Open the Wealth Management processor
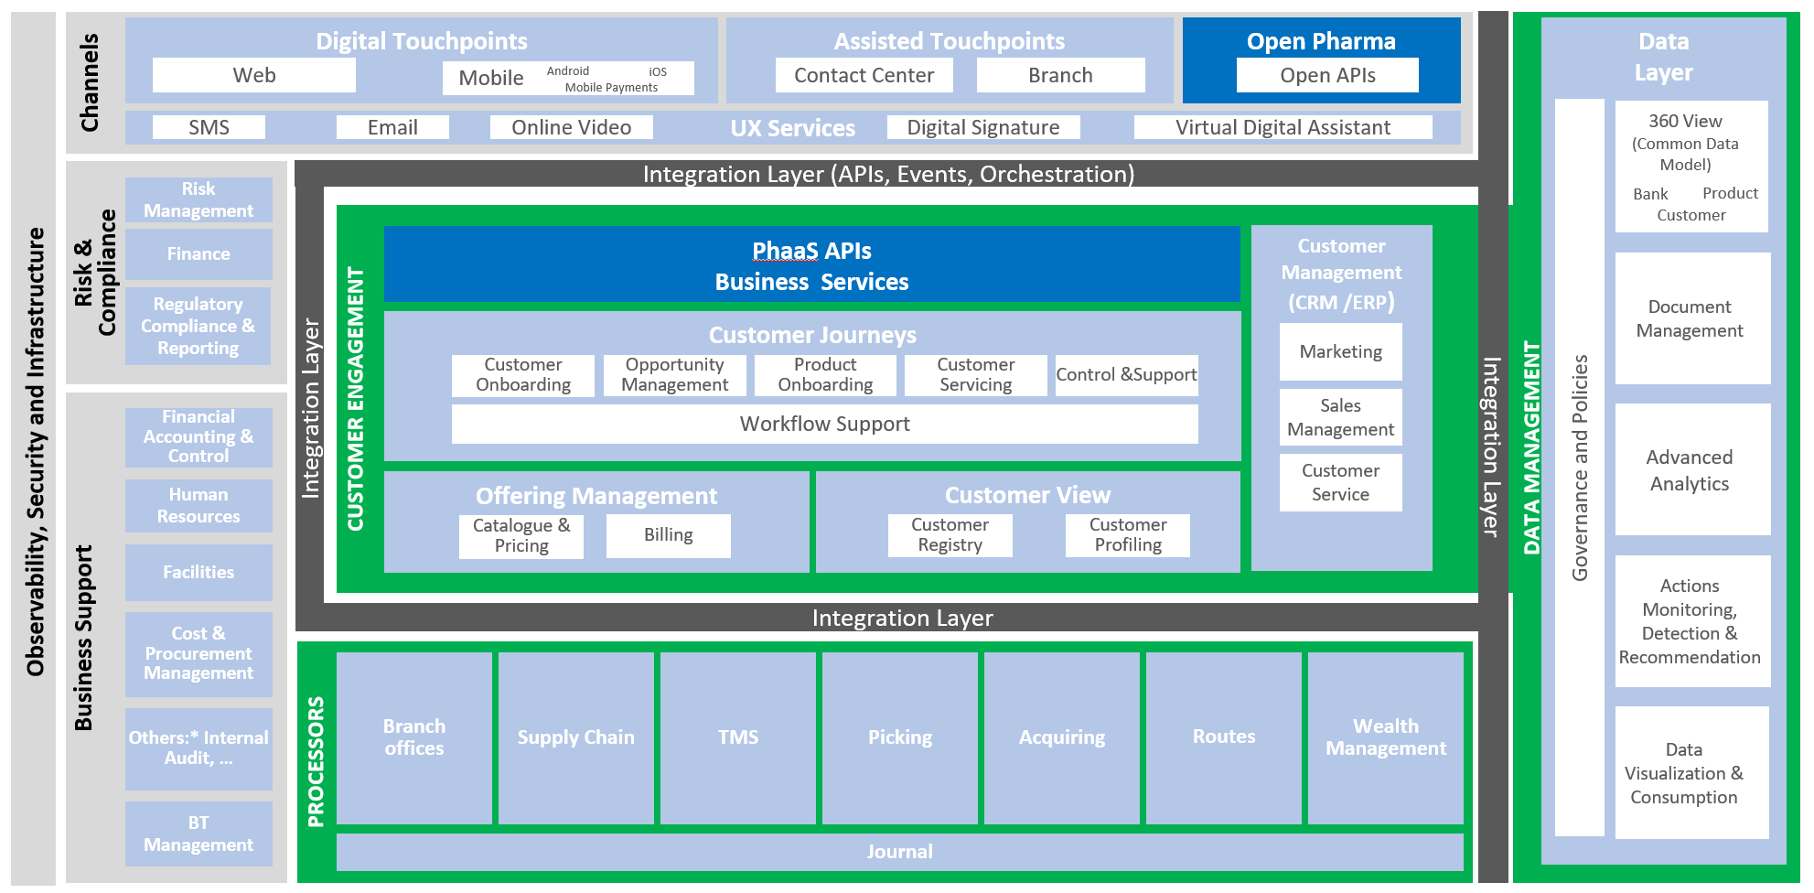 pyautogui.click(x=1385, y=737)
